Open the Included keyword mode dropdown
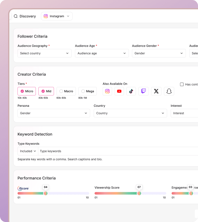This screenshot has width=198, height=222. click(28, 151)
